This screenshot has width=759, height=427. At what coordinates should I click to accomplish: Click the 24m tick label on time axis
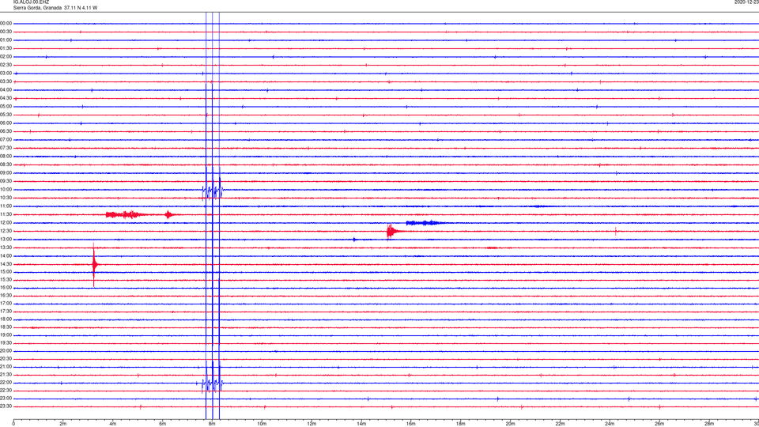click(610, 424)
